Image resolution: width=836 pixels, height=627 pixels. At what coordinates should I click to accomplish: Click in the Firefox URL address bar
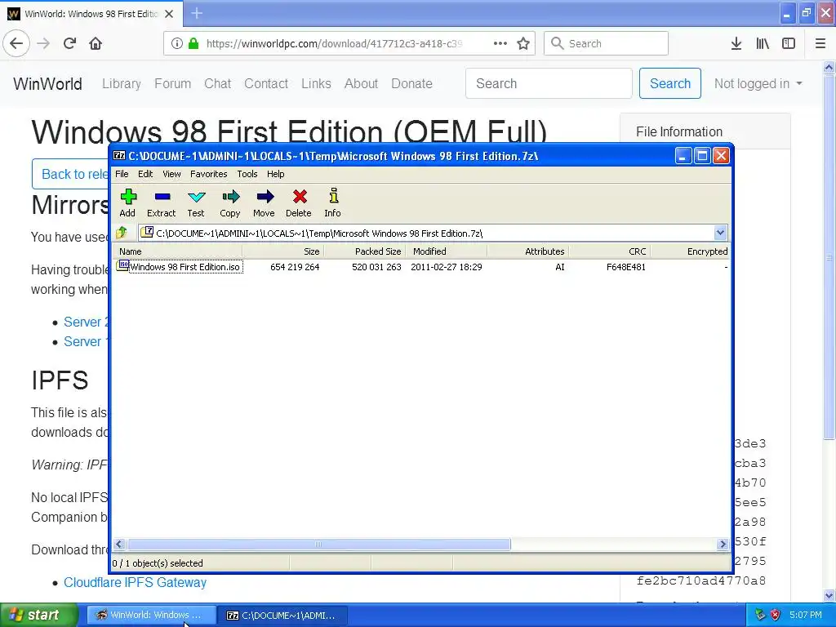click(334, 43)
